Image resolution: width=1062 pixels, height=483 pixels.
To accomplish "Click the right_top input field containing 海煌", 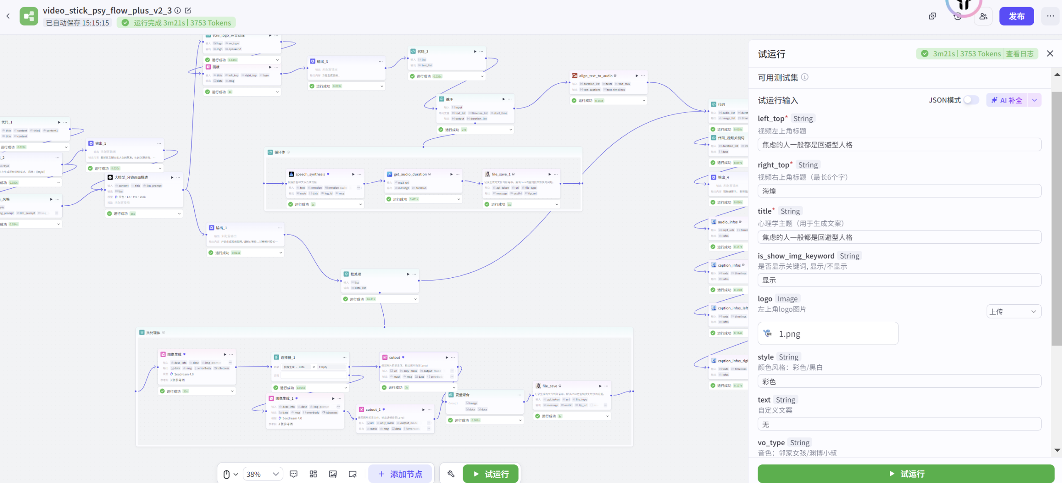I will [x=899, y=191].
